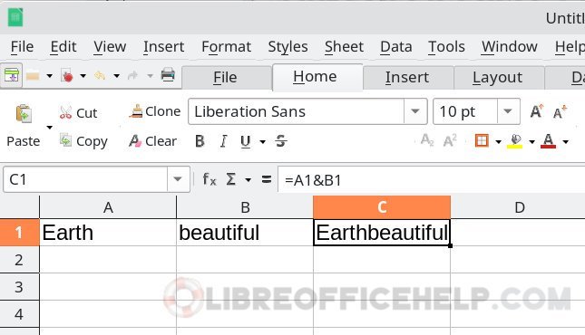
Task: Toggle Underline formatting
Action: point(246,141)
